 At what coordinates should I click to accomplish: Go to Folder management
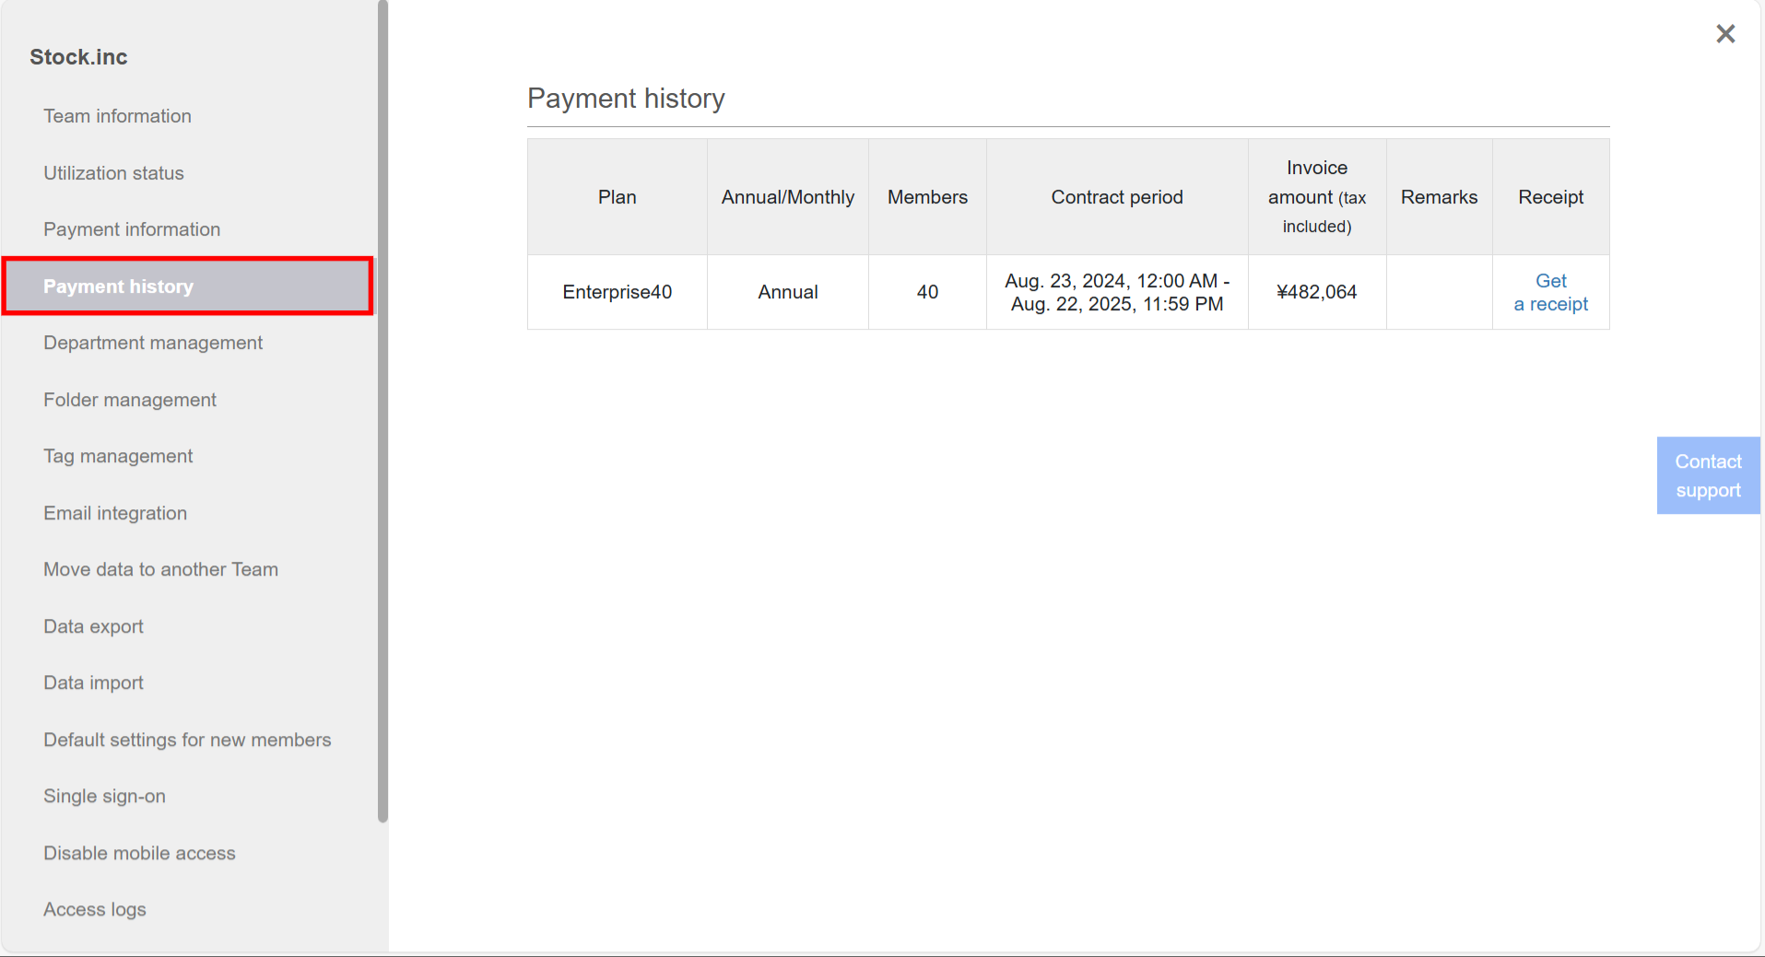pyautogui.click(x=129, y=399)
